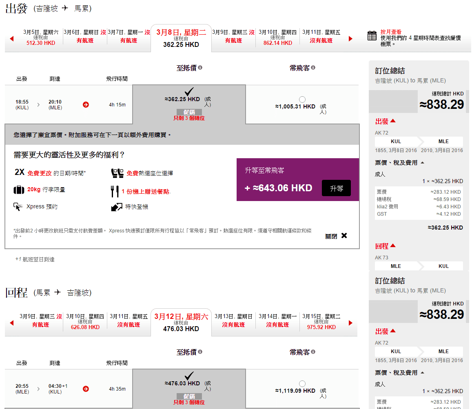This screenshot has height=409, width=472.
Task: Open the 按月查看 monthly view link
Action: 391,32
